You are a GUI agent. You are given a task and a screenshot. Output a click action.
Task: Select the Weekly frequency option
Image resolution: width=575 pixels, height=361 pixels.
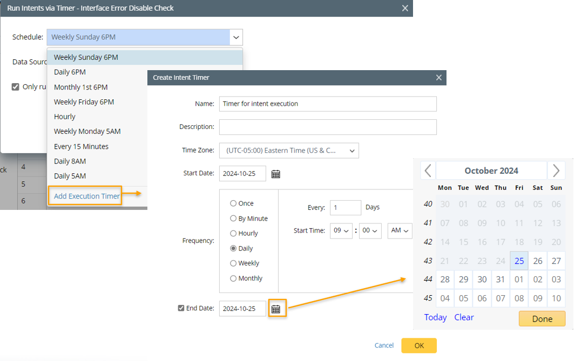pyautogui.click(x=233, y=263)
